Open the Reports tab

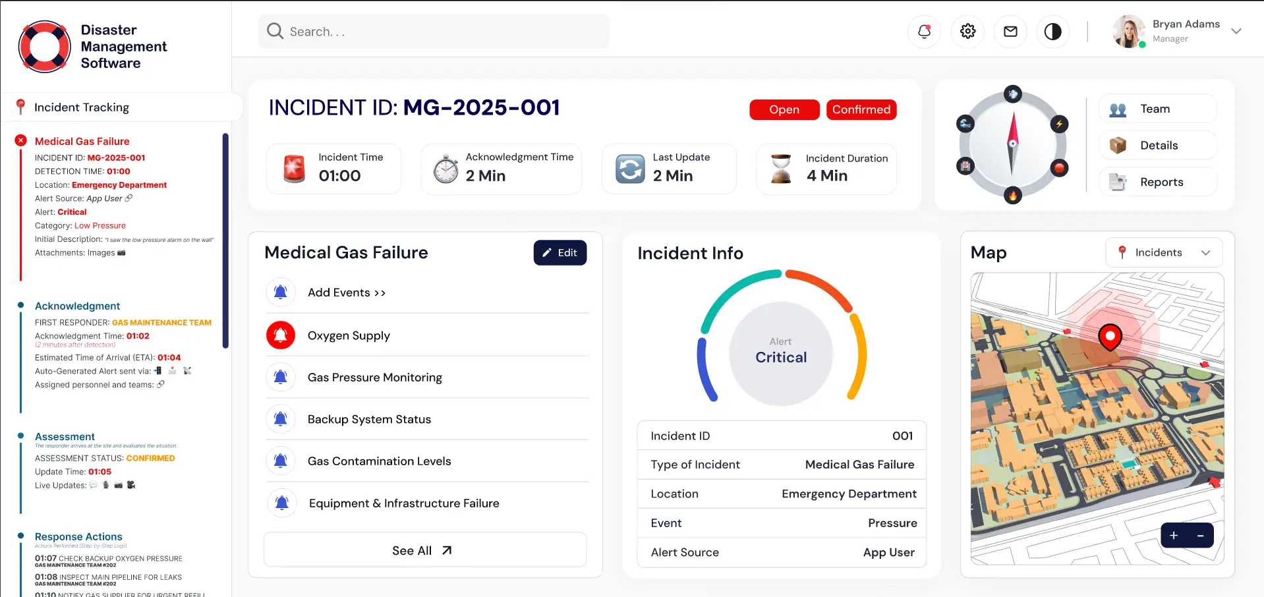pyautogui.click(x=1158, y=182)
